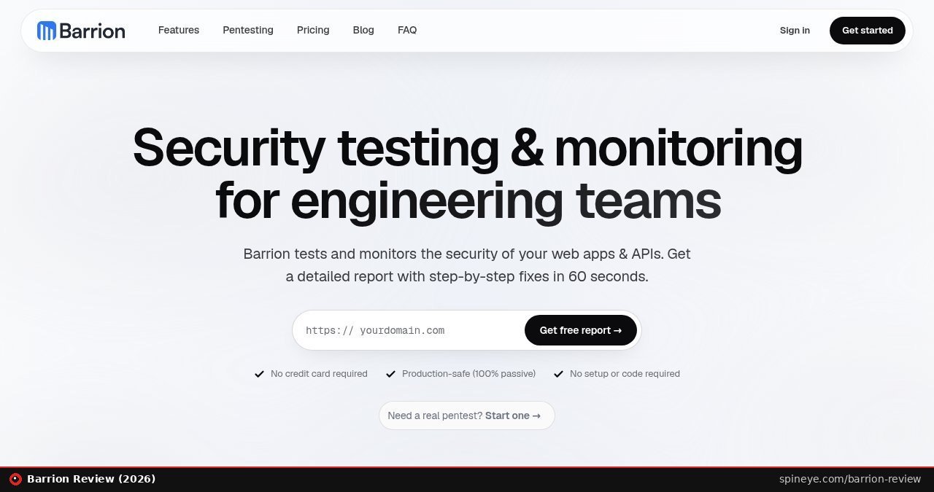Click the spineye.com/barrion-review URL text
Viewport: 934px width, 492px height.
(850, 479)
